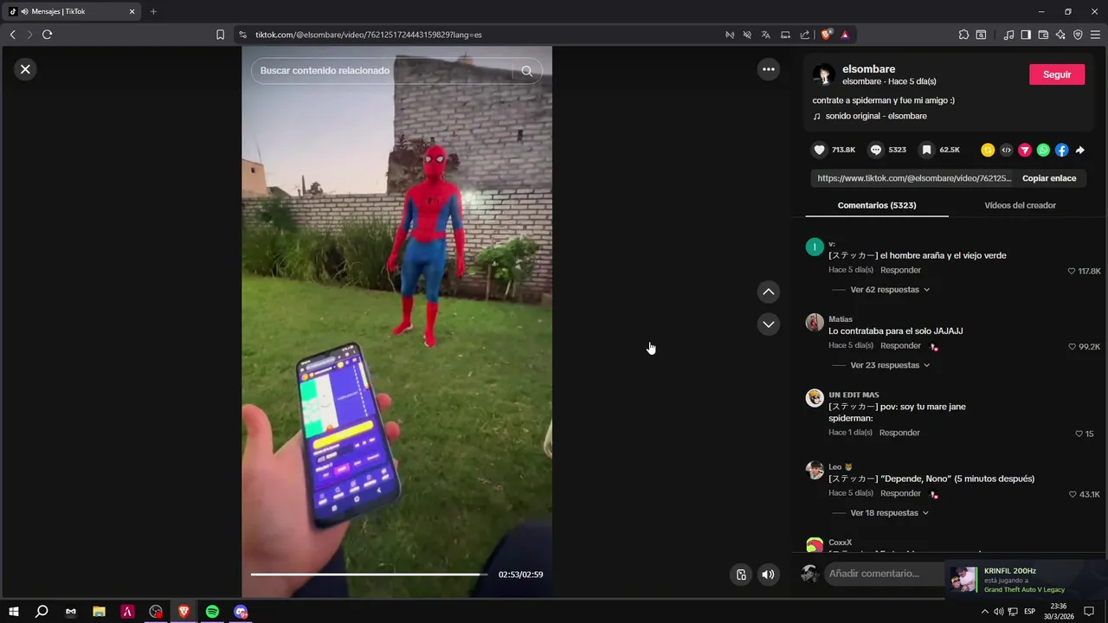Expand Ver 62 respuestas

click(890, 290)
